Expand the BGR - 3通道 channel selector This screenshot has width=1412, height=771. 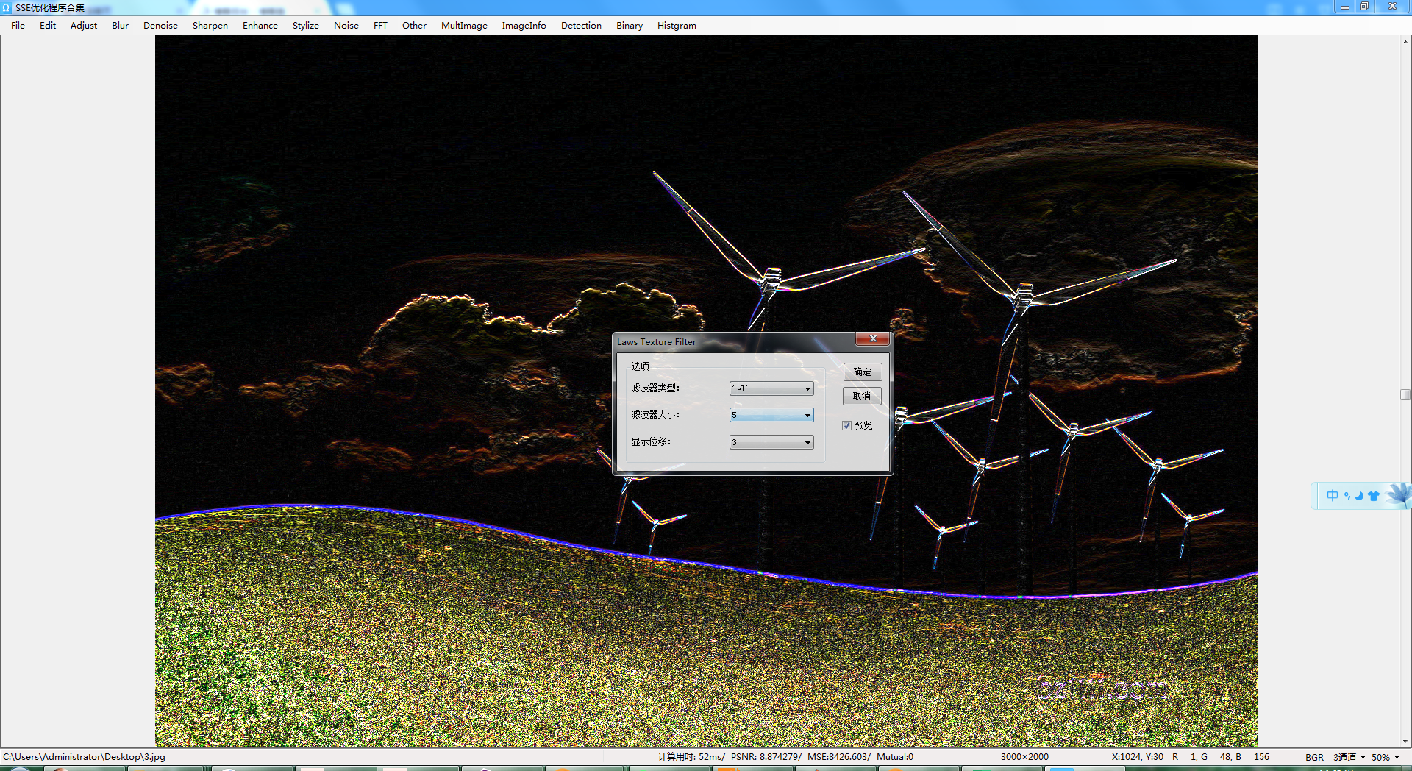pos(1335,757)
